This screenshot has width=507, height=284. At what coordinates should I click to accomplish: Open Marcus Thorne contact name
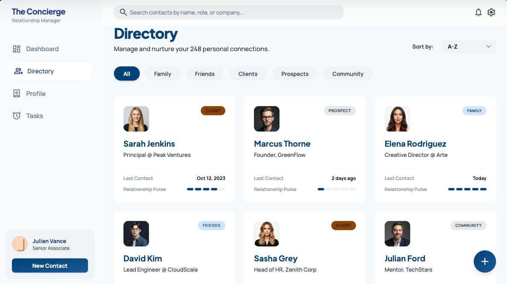[282, 144]
